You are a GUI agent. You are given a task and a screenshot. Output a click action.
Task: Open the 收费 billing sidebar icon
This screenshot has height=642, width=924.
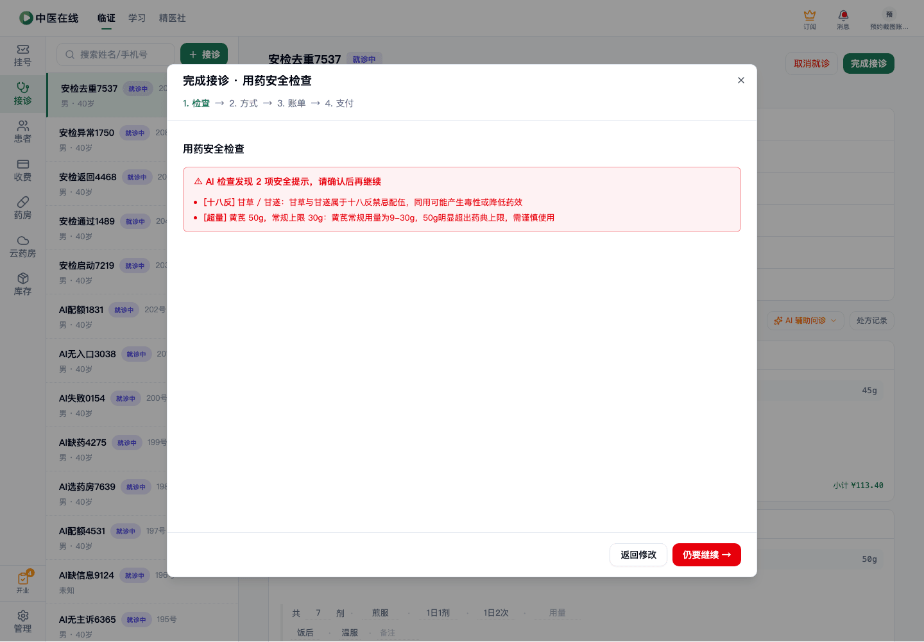point(23,171)
